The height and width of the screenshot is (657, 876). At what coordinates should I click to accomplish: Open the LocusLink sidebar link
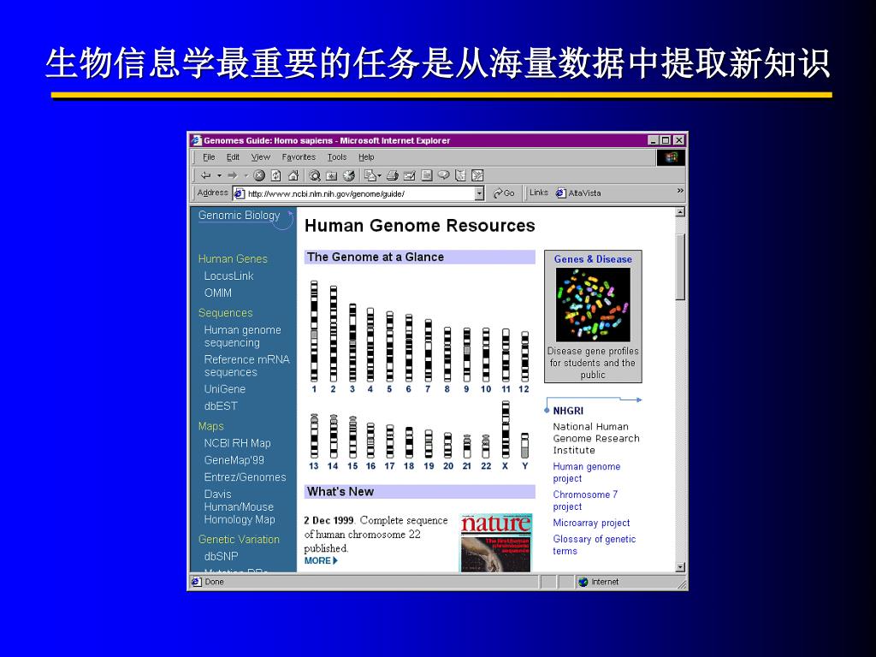point(228,276)
